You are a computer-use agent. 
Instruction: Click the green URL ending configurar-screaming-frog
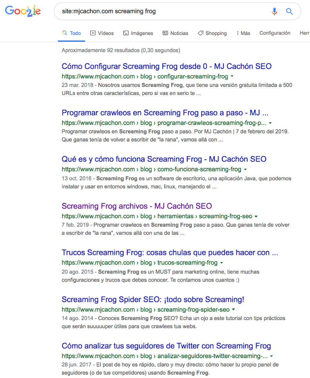tap(145, 76)
